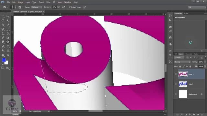Toggle pixel layer filter icon

click(x=187, y=57)
